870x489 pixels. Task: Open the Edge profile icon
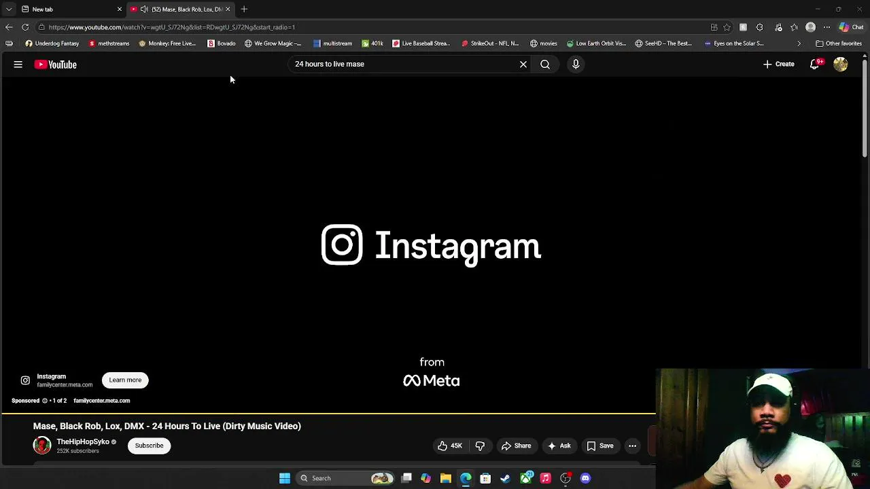[810, 27]
